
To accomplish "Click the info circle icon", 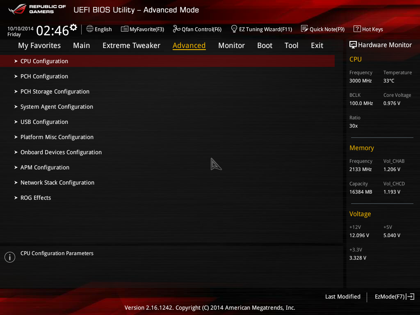I will tap(10, 257).
